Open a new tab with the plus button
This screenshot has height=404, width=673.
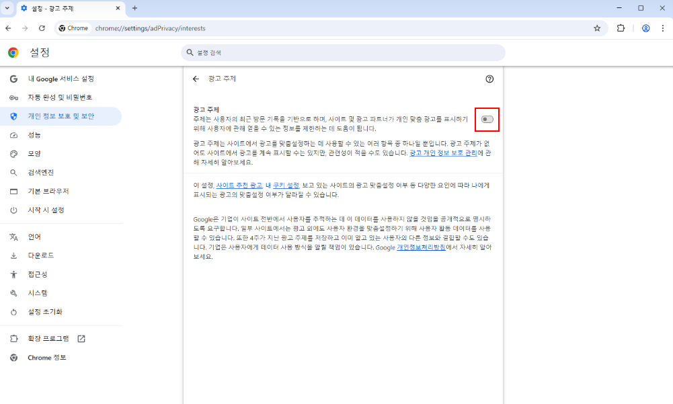tap(134, 8)
